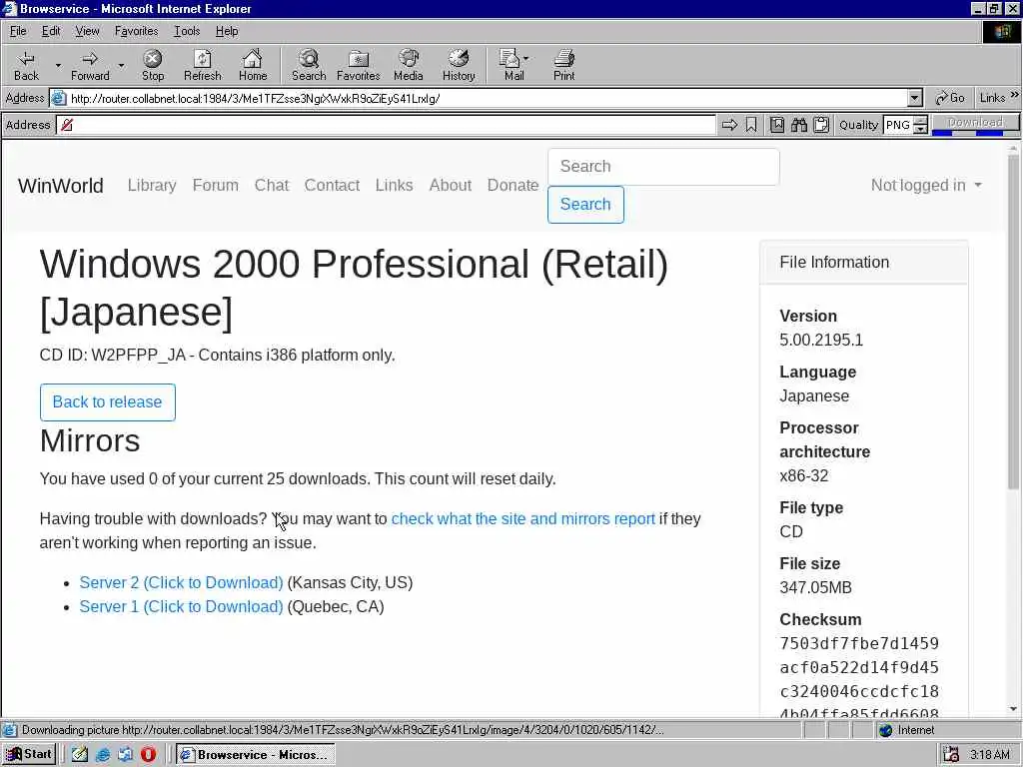Open Browservice bookmarks list icon
Image resolution: width=1023 pixels, height=767 pixels.
pyautogui.click(x=777, y=125)
